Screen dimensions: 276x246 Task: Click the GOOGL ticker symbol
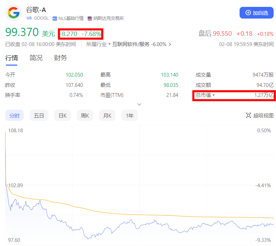pos(41,18)
